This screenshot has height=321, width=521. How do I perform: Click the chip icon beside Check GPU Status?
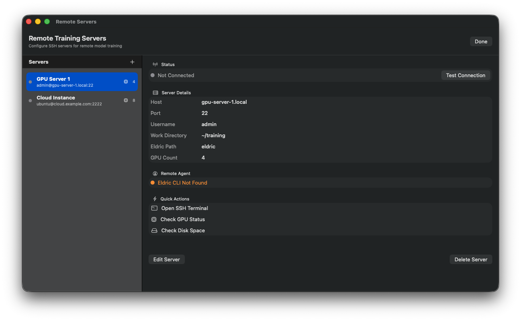tap(154, 219)
